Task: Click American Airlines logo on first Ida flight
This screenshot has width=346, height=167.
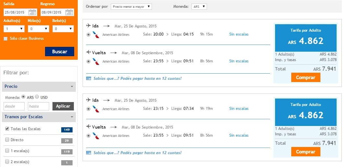Action: coord(96,35)
